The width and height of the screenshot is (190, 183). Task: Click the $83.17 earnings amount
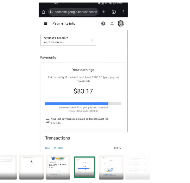(83, 91)
